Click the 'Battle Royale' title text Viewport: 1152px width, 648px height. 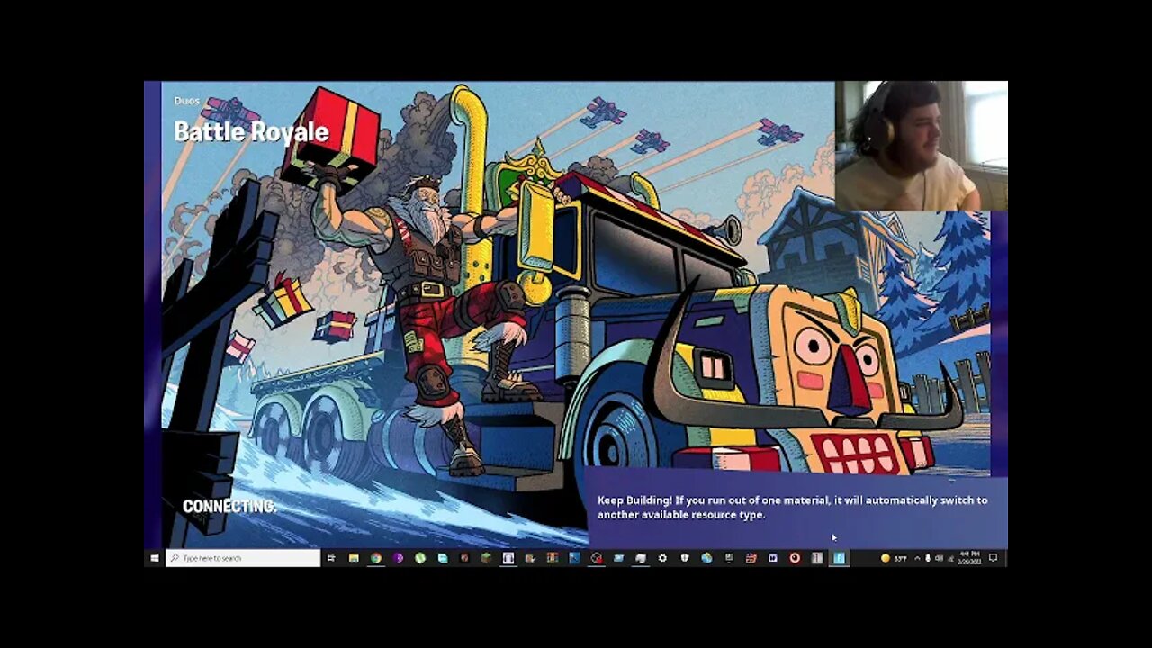click(x=251, y=131)
